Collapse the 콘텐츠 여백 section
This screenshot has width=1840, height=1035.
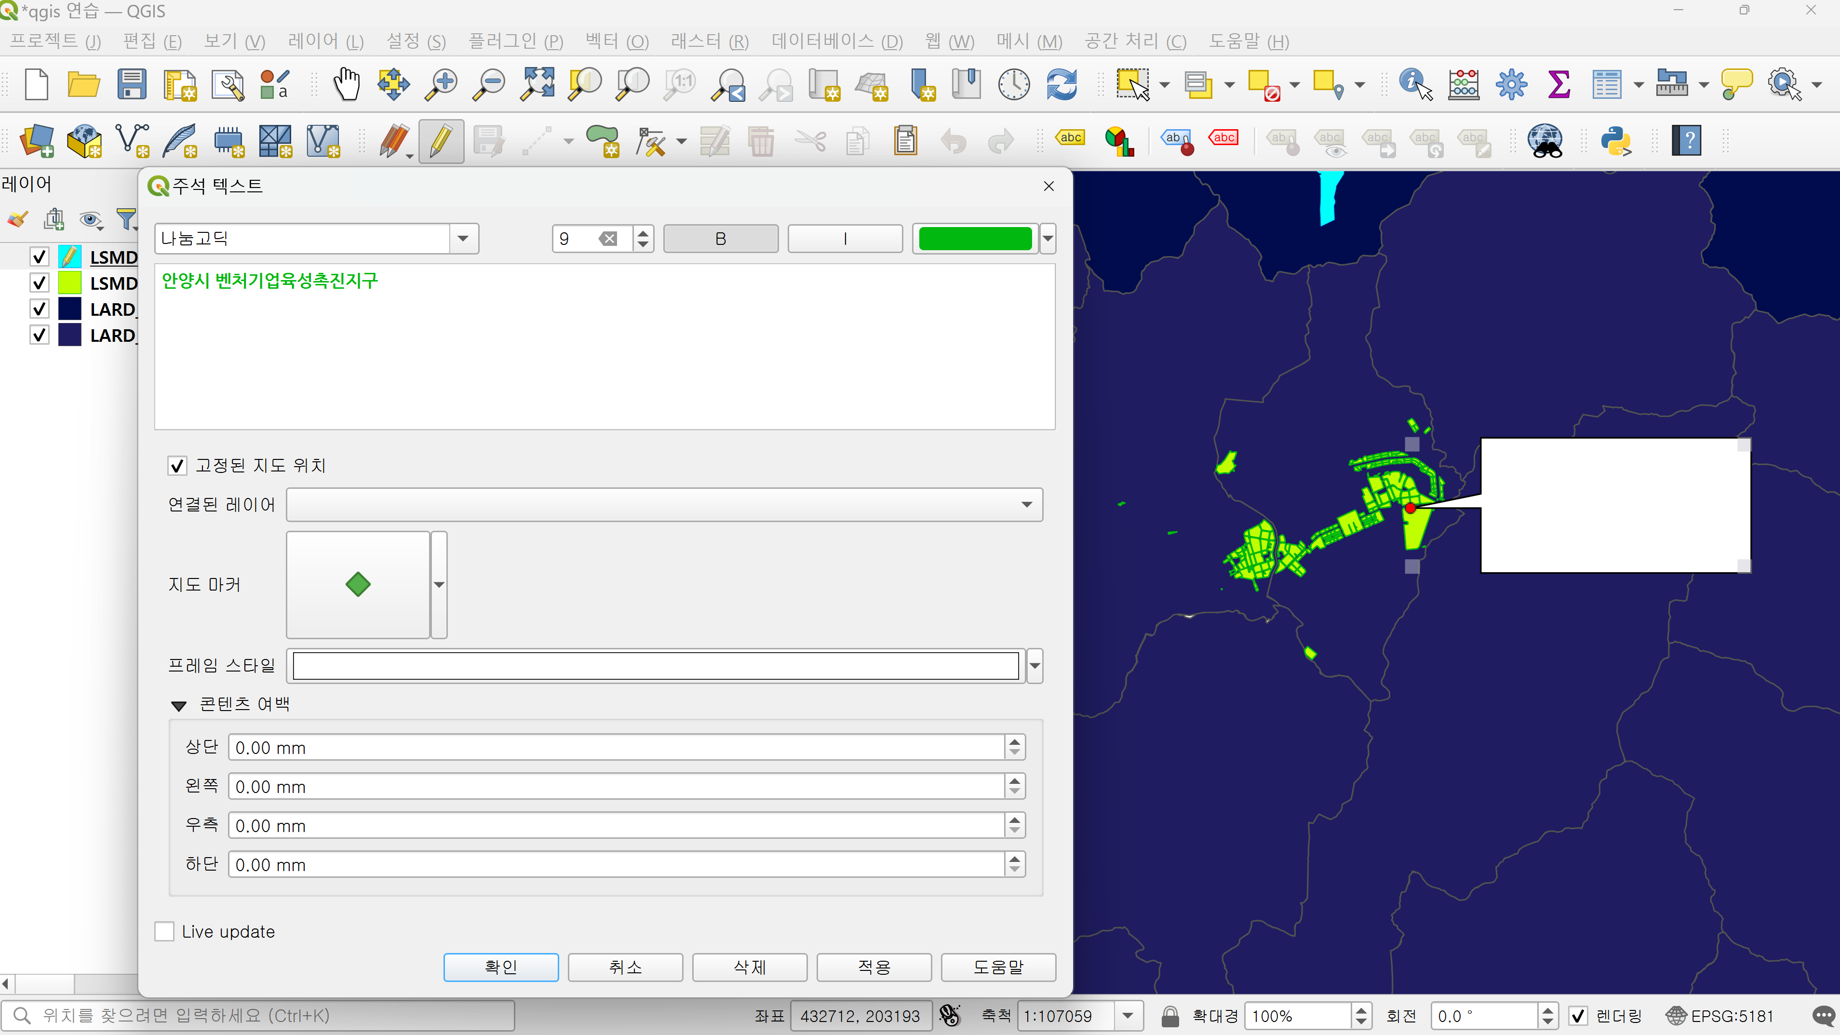coord(178,705)
